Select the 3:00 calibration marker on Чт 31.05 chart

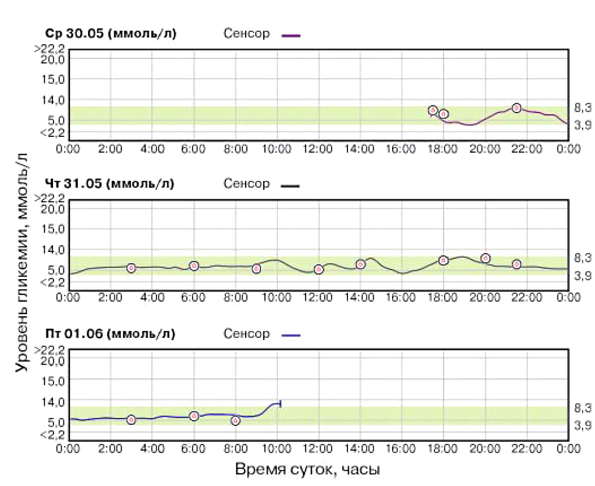(x=131, y=268)
